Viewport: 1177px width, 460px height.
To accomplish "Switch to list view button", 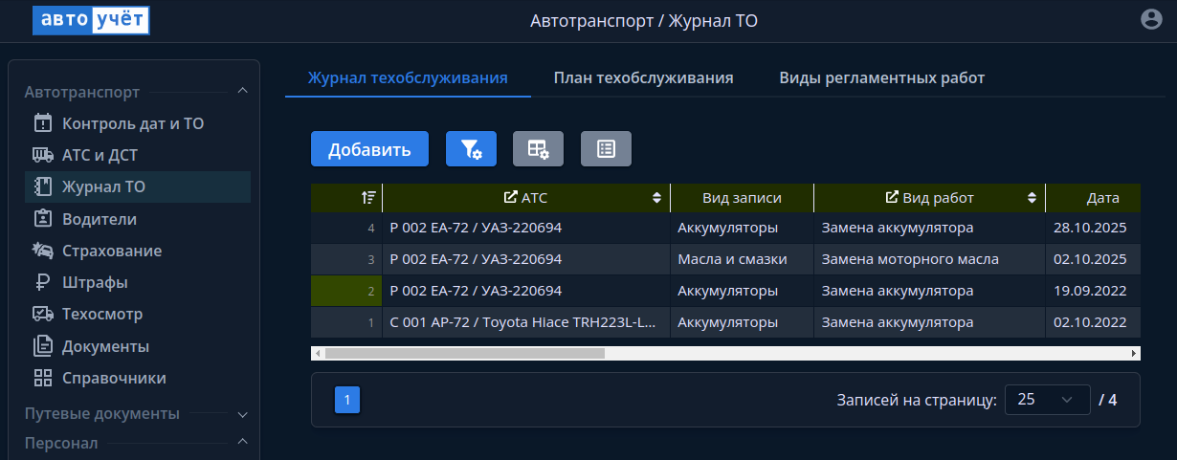I will click(x=606, y=149).
